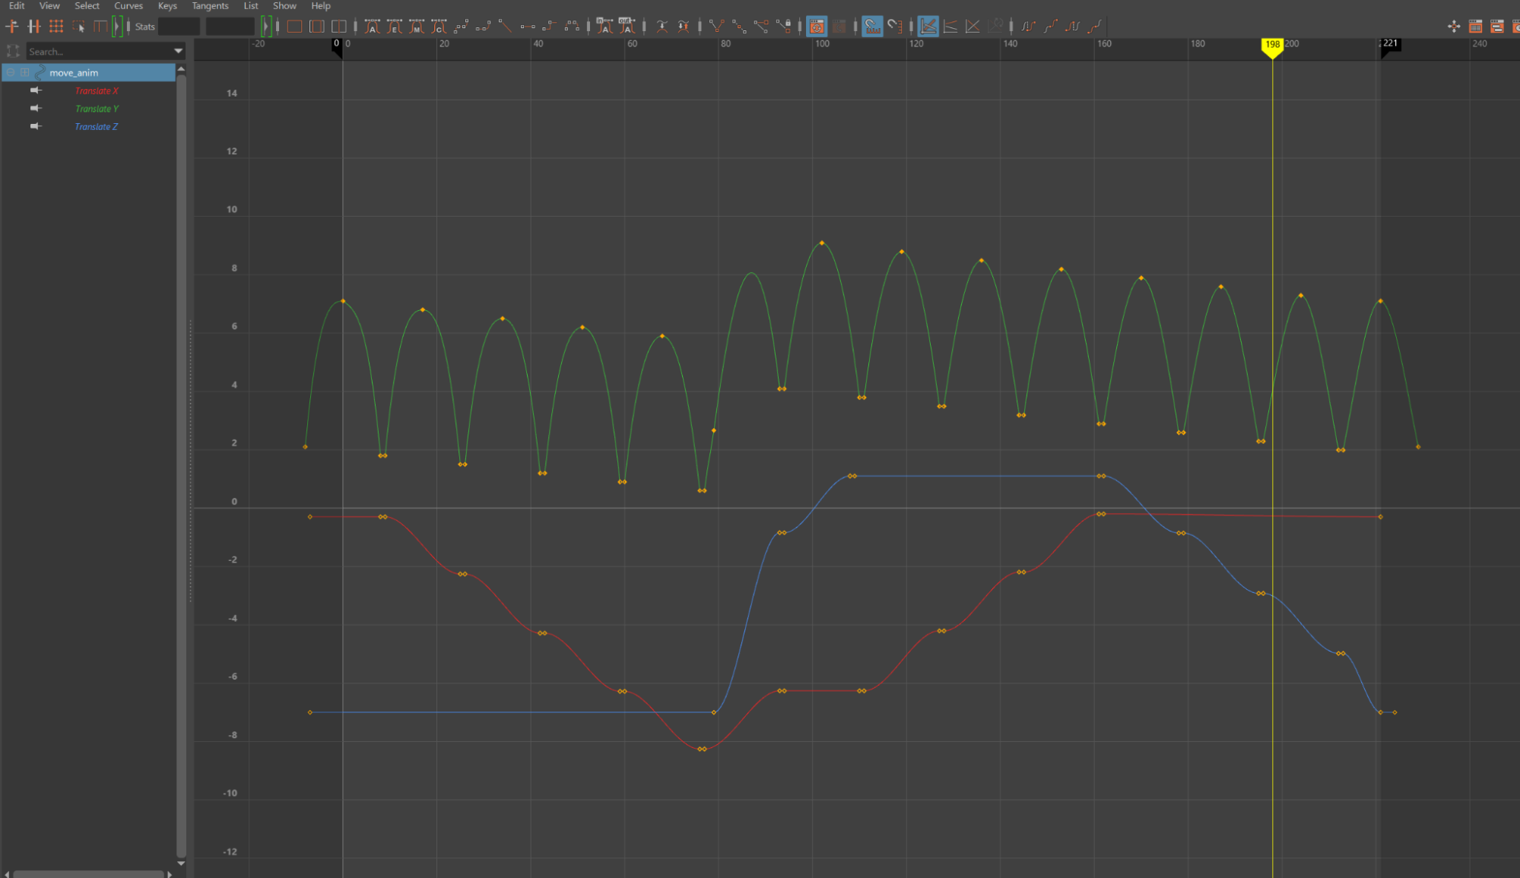This screenshot has width=1520, height=878.
Task: Toggle Load Graph Editor from selection icon
Action: (839, 27)
